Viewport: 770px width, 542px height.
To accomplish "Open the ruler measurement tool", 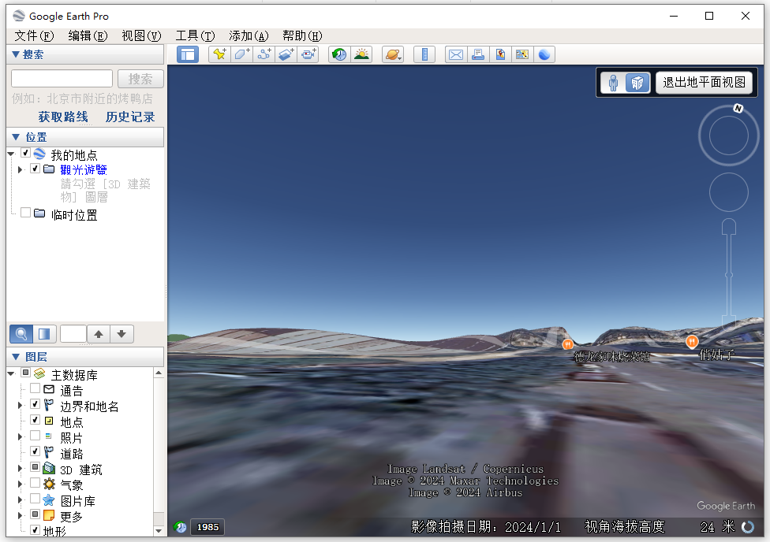I will pos(424,54).
